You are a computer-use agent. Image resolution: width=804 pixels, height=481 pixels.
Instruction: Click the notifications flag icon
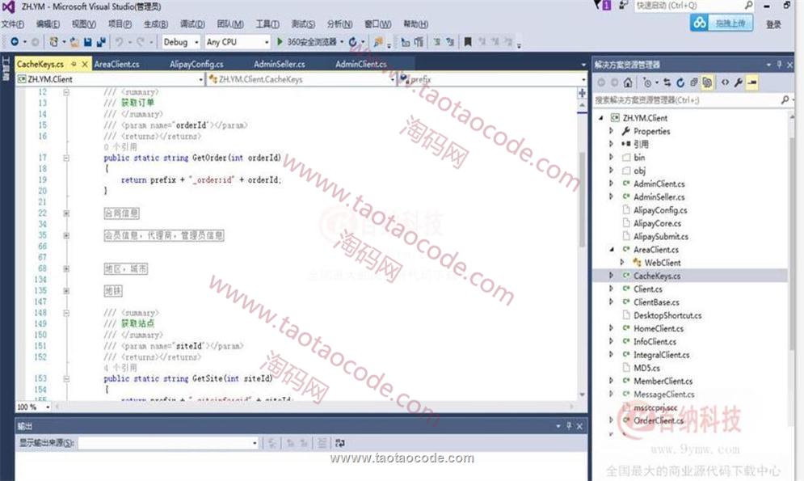click(x=607, y=6)
